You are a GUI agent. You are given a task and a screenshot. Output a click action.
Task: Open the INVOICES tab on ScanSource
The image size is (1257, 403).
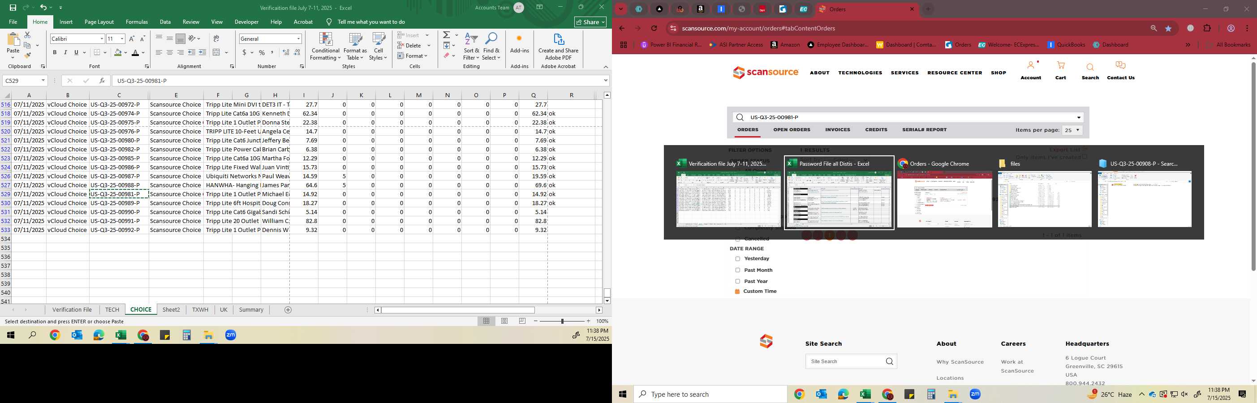[837, 130]
